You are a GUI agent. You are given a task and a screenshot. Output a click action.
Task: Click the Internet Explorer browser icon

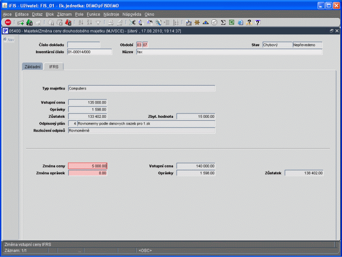pyautogui.click(x=240, y=23)
